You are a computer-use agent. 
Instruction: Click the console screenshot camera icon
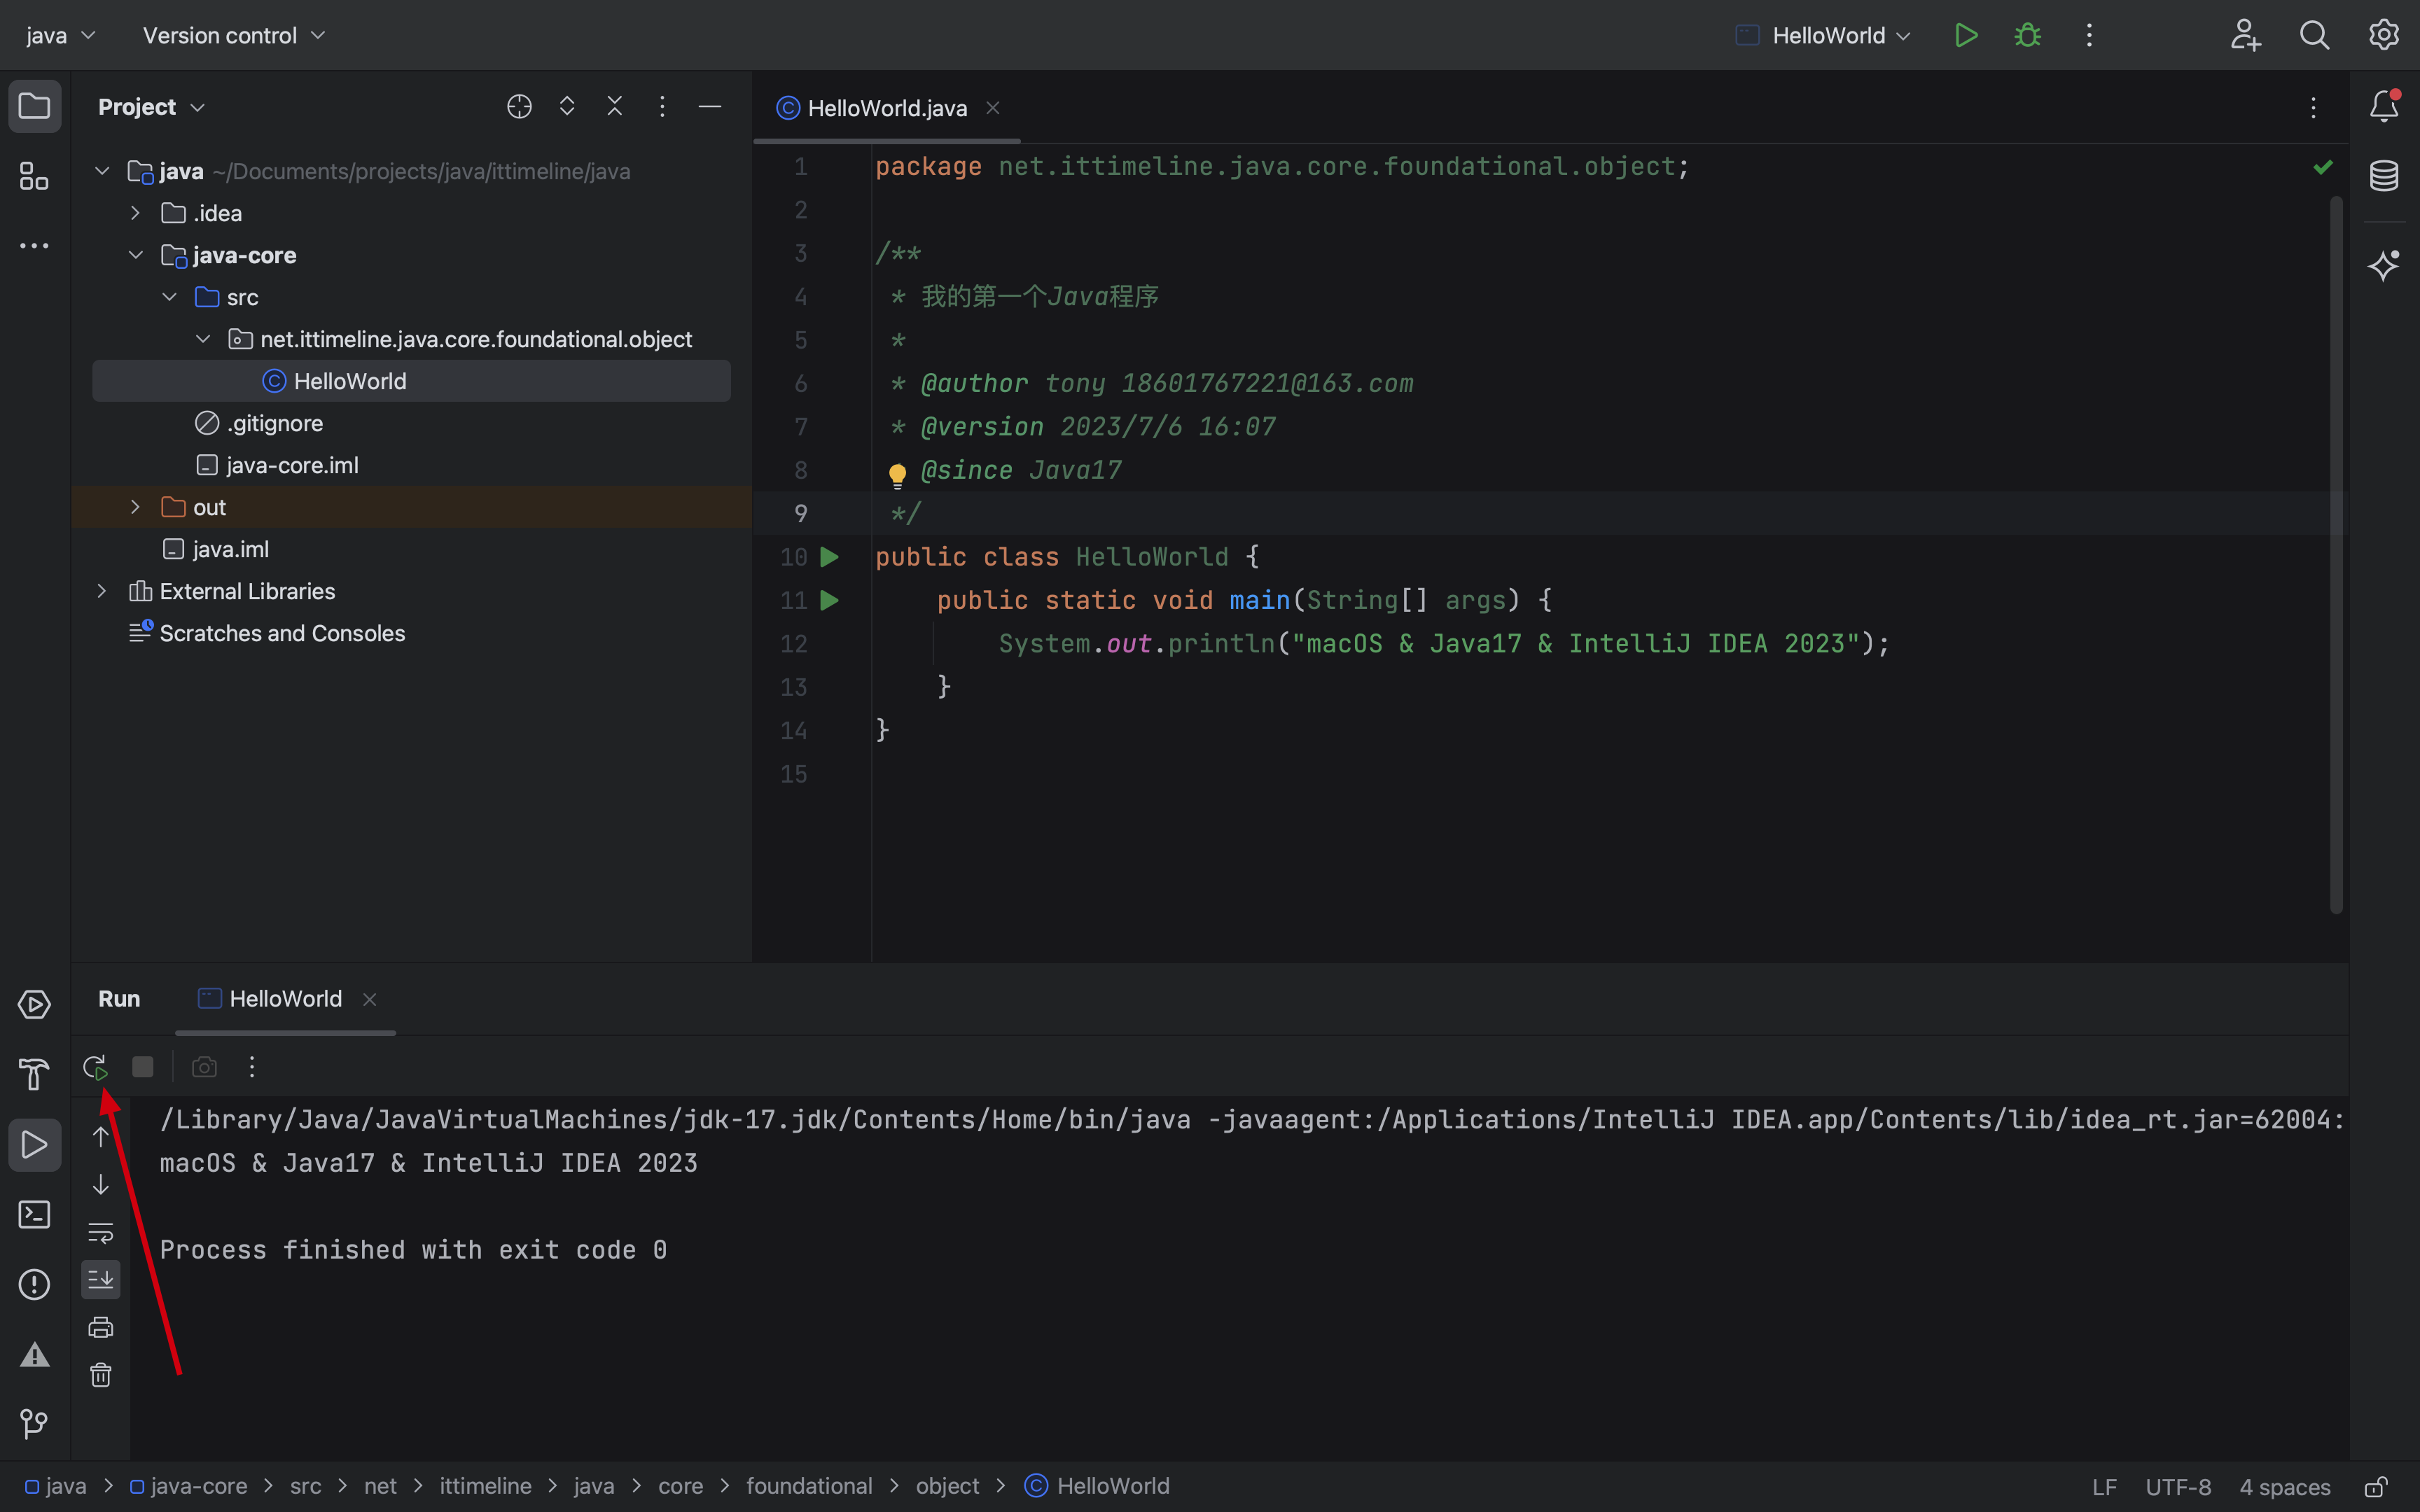tap(204, 1067)
